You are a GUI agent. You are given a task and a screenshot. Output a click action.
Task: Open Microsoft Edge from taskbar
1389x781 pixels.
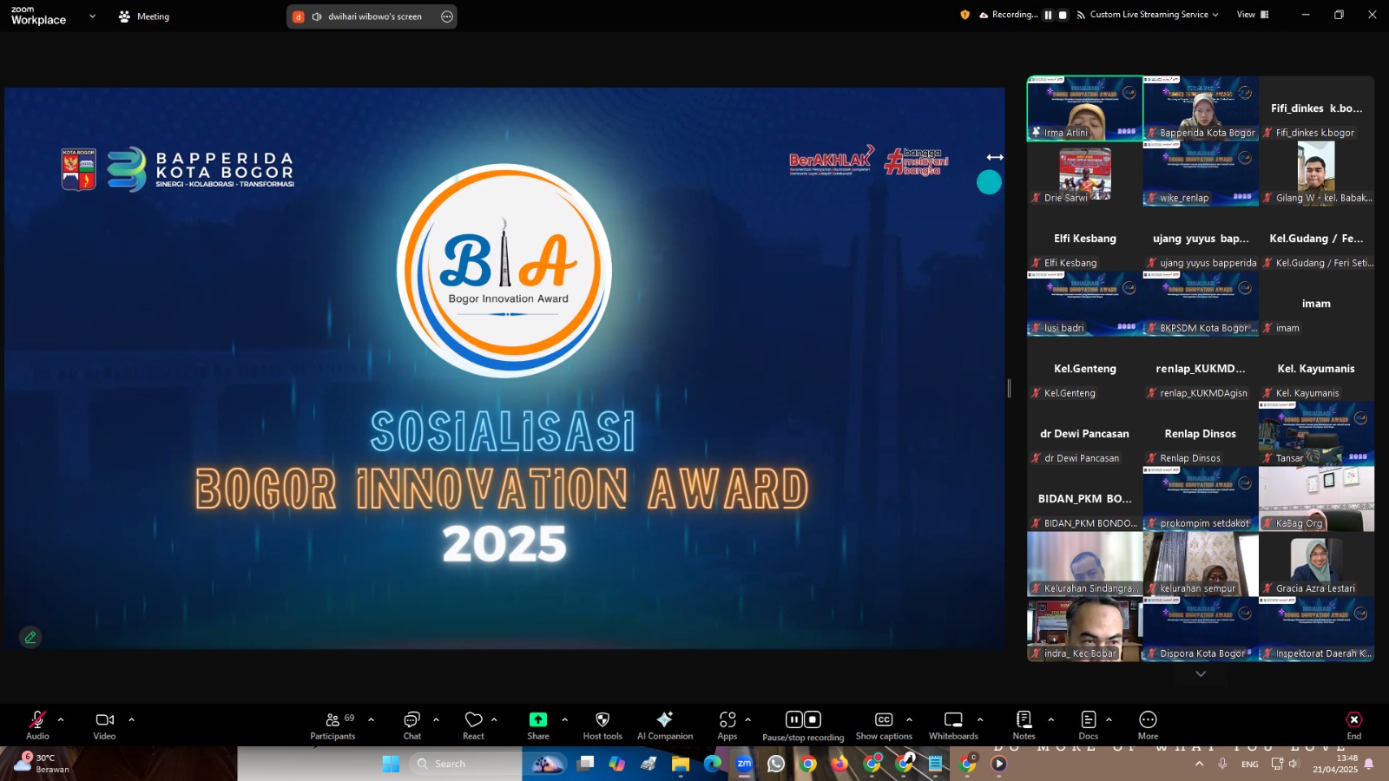713,764
